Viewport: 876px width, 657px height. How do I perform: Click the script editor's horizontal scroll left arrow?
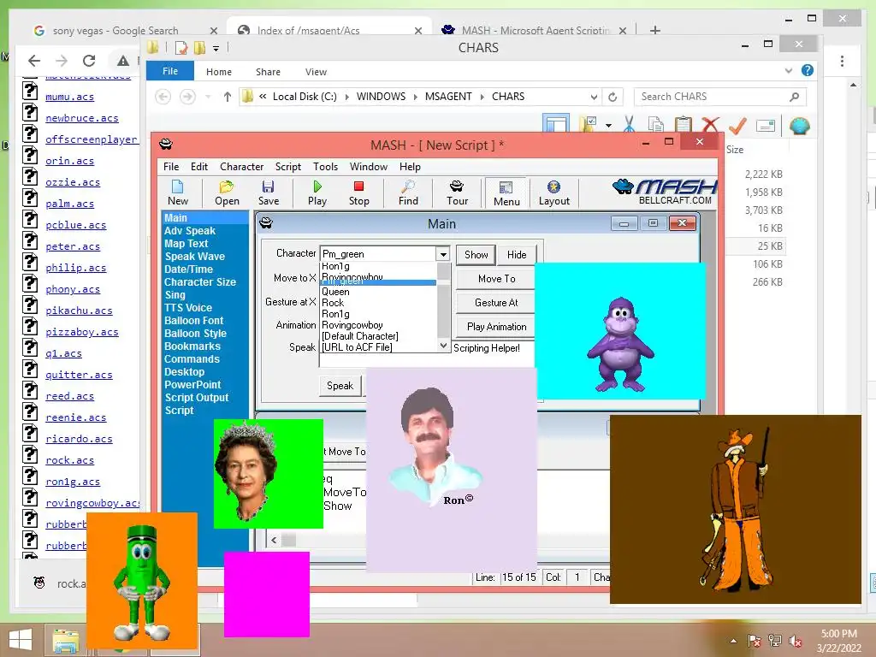point(274,541)
